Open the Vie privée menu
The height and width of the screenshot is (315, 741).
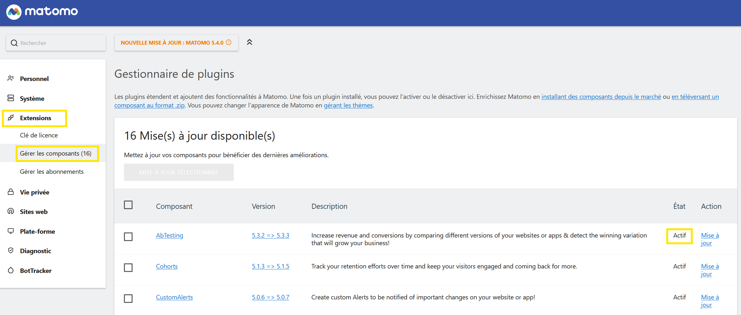(x=34, y=192)
